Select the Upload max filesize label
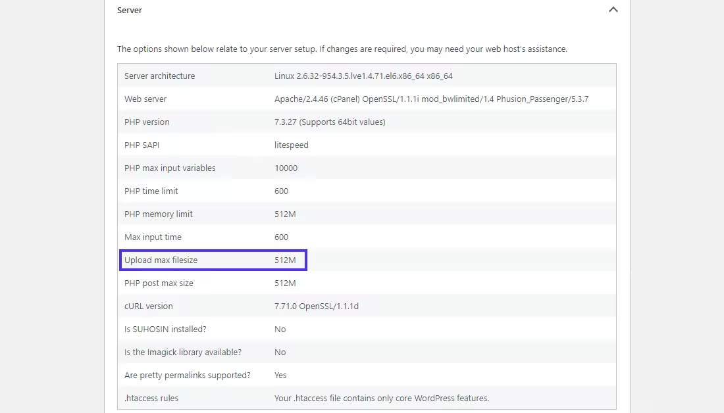 (161, 260)
